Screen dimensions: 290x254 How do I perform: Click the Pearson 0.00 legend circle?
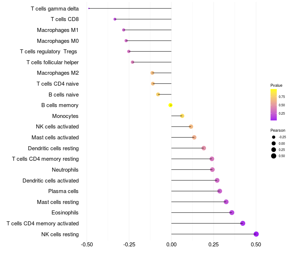click(274, 143)
